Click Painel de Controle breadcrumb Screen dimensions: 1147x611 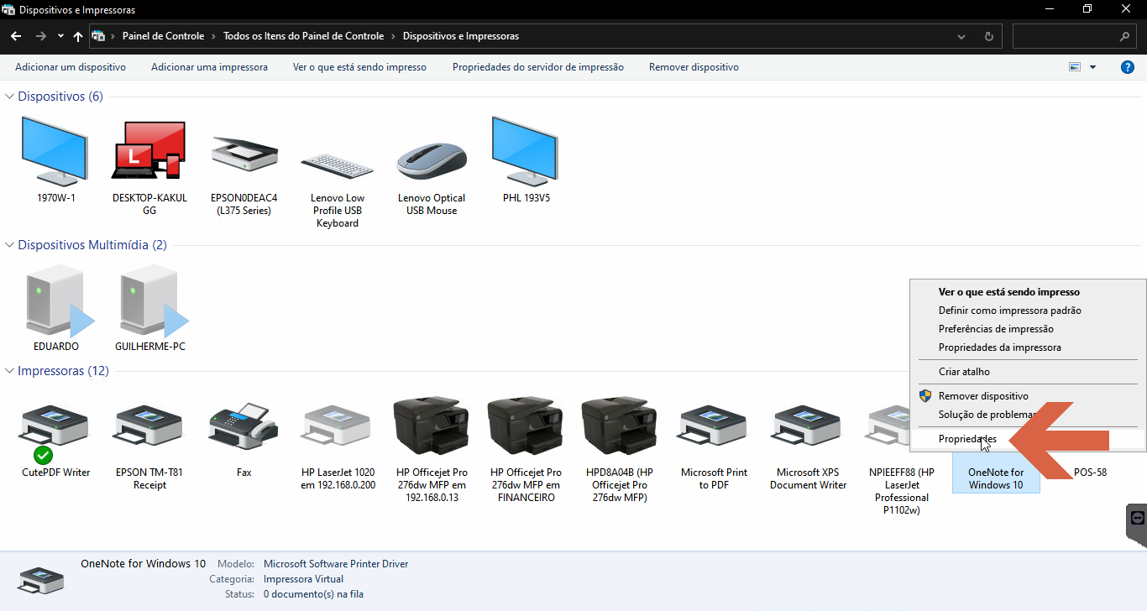coord(163,36)
